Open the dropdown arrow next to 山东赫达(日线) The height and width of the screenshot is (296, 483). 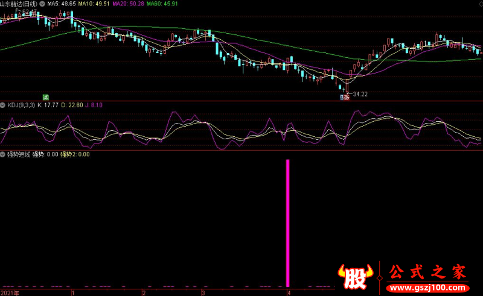(42, 4)
